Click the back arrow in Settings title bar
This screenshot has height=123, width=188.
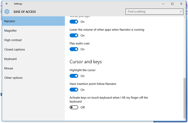click(7, 4)
